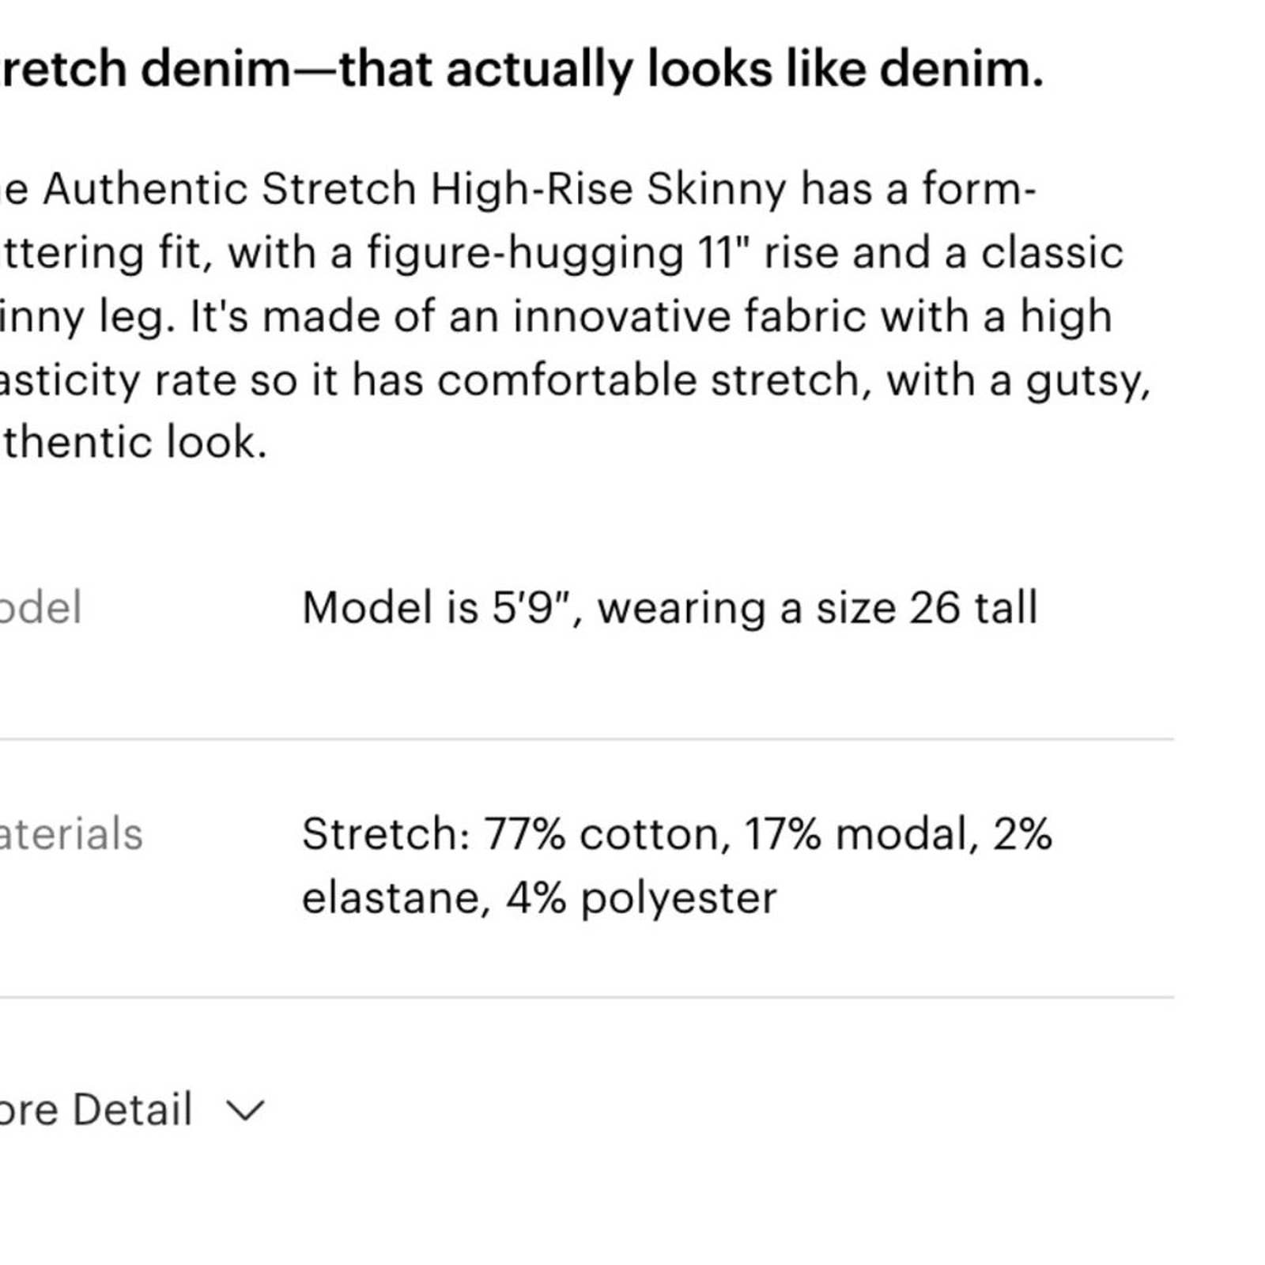Click the Materials row label
Screen dimensions: 1265x1265
coord(71,834)
